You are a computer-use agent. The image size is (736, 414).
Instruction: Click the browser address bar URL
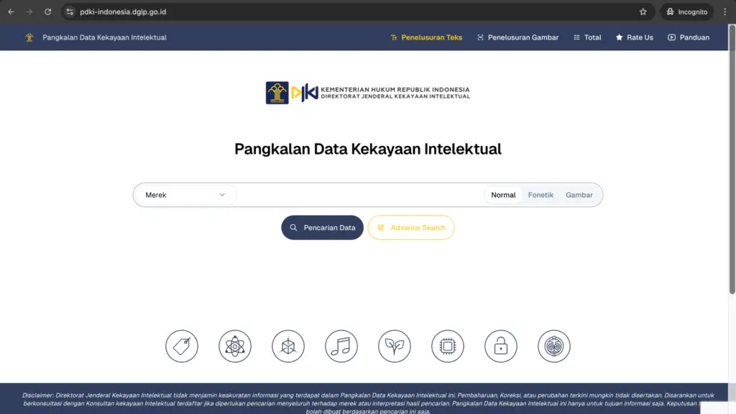tap(123, 11)
